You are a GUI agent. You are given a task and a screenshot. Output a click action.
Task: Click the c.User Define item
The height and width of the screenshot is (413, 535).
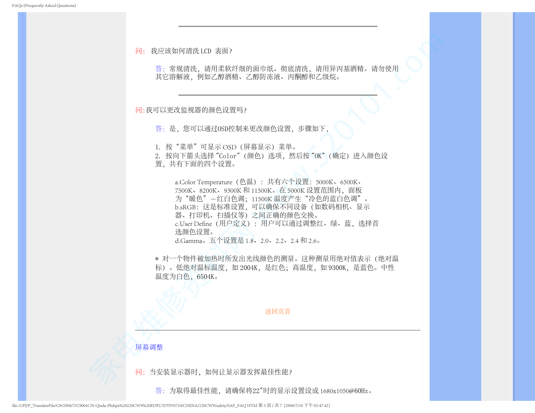pyautogui.click(x=276, y=228)
